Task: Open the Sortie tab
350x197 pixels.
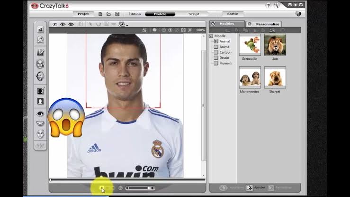Action: click(x=233, y=14)
